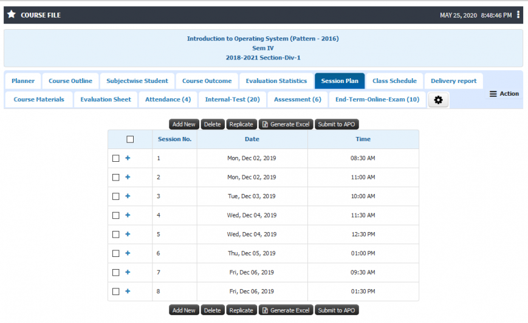Check the box for session 8
The height and width of the screenshot is (323, 528).
(x=116, y=291)
